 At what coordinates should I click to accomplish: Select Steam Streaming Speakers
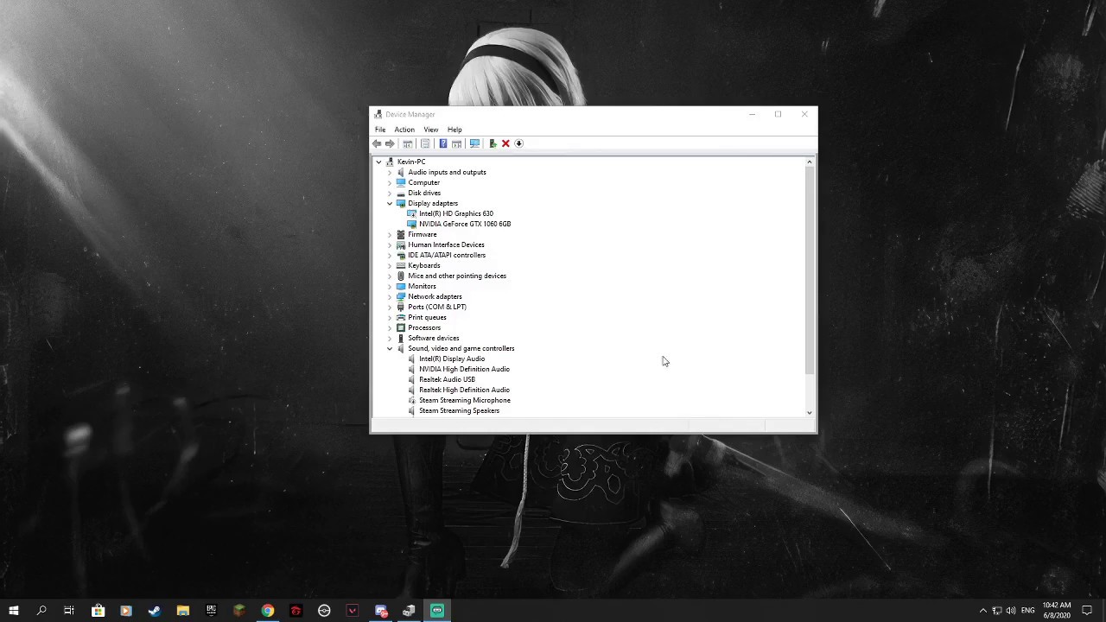click(459, 410)
